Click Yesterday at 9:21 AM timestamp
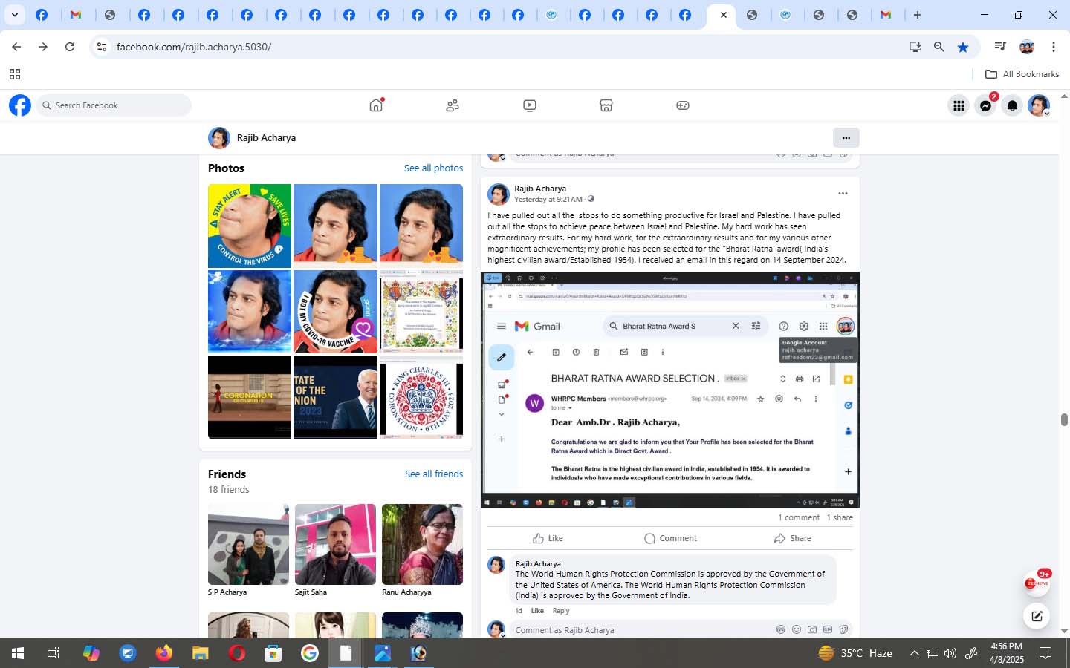 (x=548, y=199)
